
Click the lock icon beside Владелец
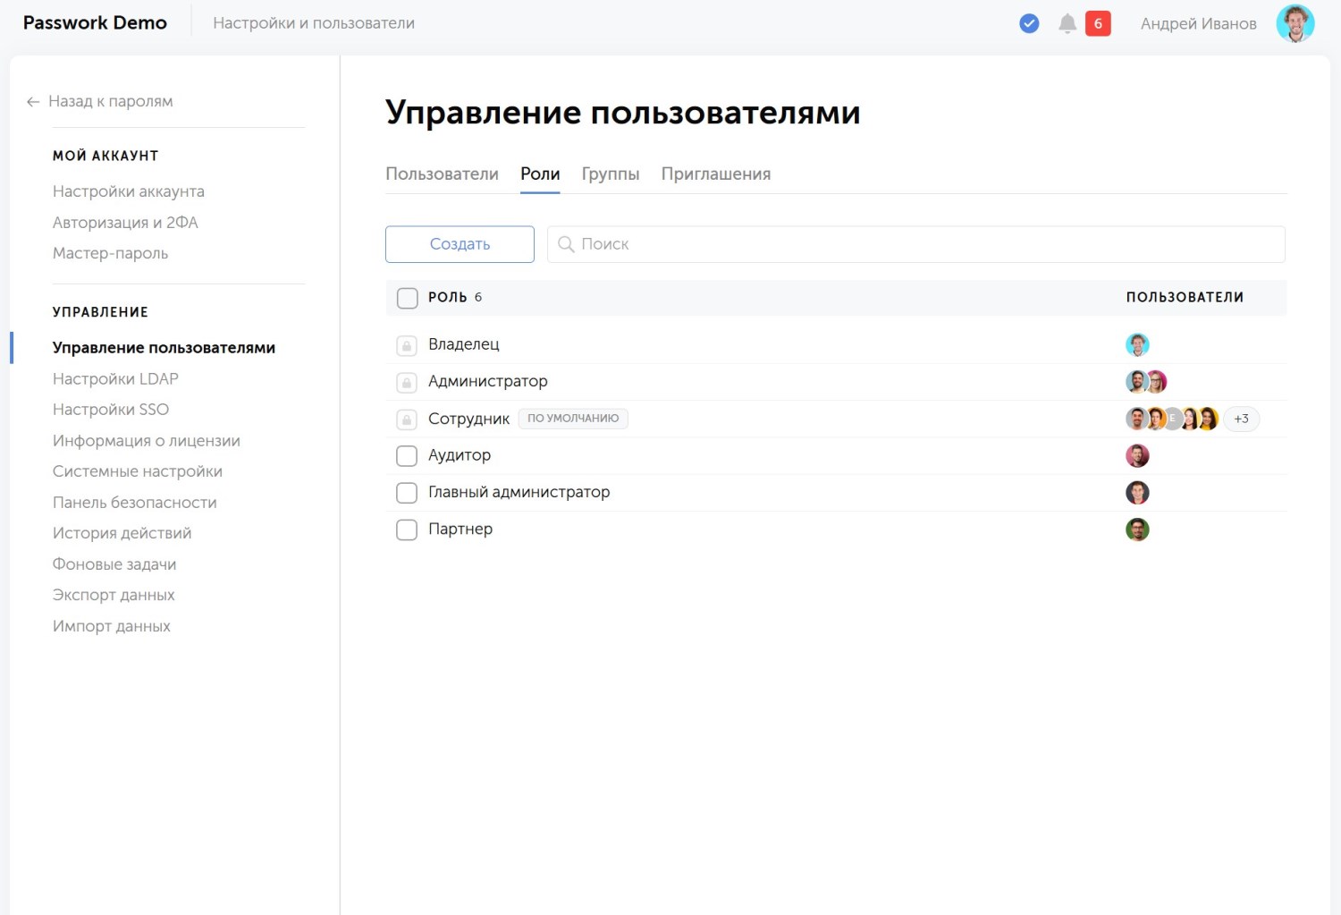pyautogui.click(x=407, y=345)
